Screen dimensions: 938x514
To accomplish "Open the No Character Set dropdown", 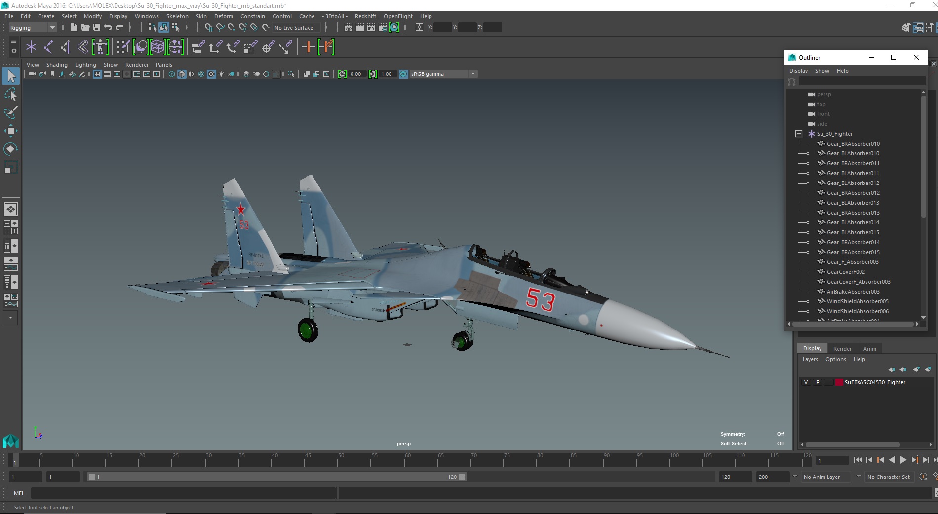I will tap(889, 477).
